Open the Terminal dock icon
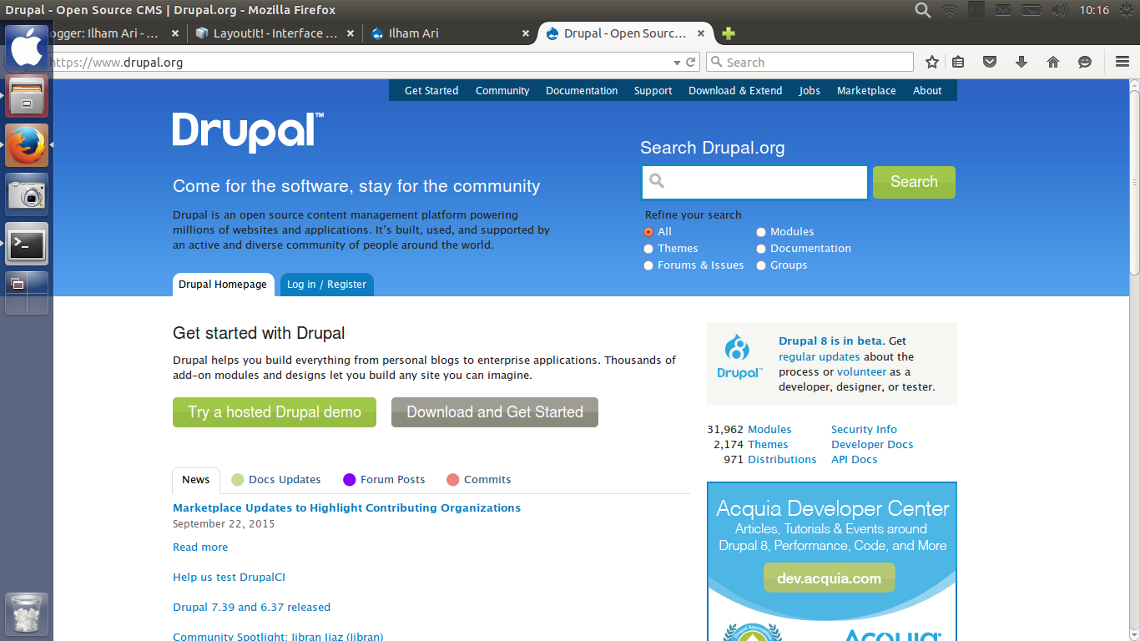This screenshot has width=1140, height=641. click(27, 244)
